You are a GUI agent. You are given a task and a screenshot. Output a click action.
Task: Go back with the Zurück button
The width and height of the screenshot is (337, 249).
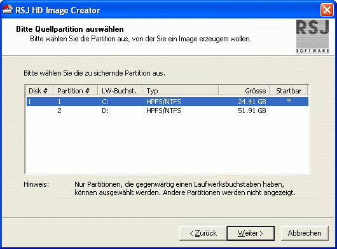[203, 233]
